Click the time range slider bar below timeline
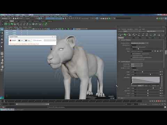Viewport: 167px width, 125px height. tap(33, 104)
